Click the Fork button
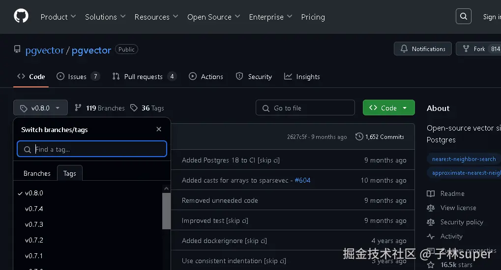The image size is (501, 270). 478,49
